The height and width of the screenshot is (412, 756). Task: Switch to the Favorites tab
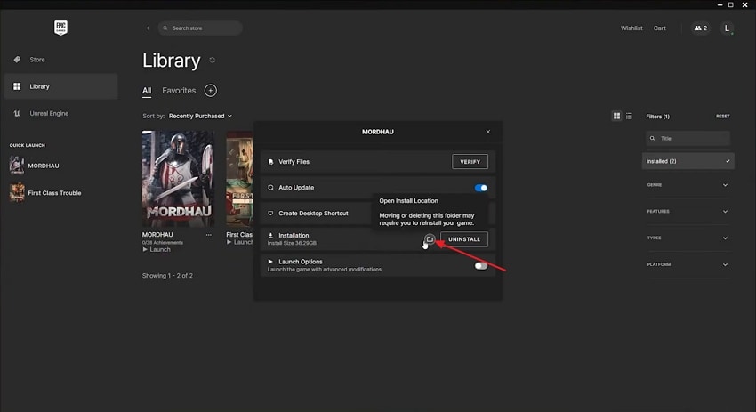pos(179,91)
